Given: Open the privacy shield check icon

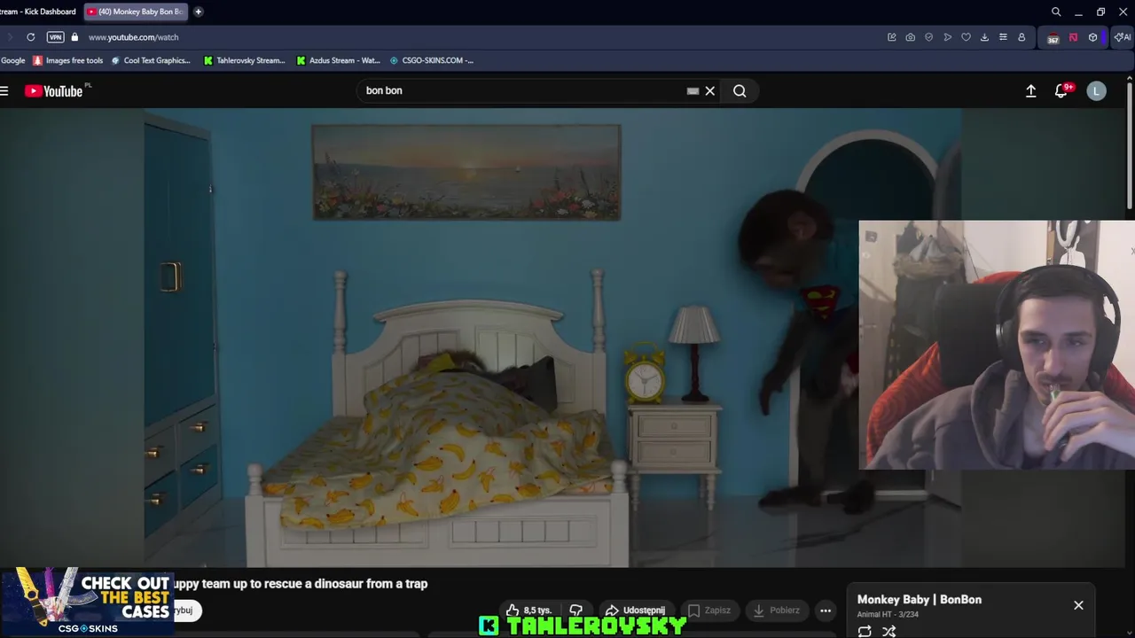Looking at the screenshot, I should [928, 37].
